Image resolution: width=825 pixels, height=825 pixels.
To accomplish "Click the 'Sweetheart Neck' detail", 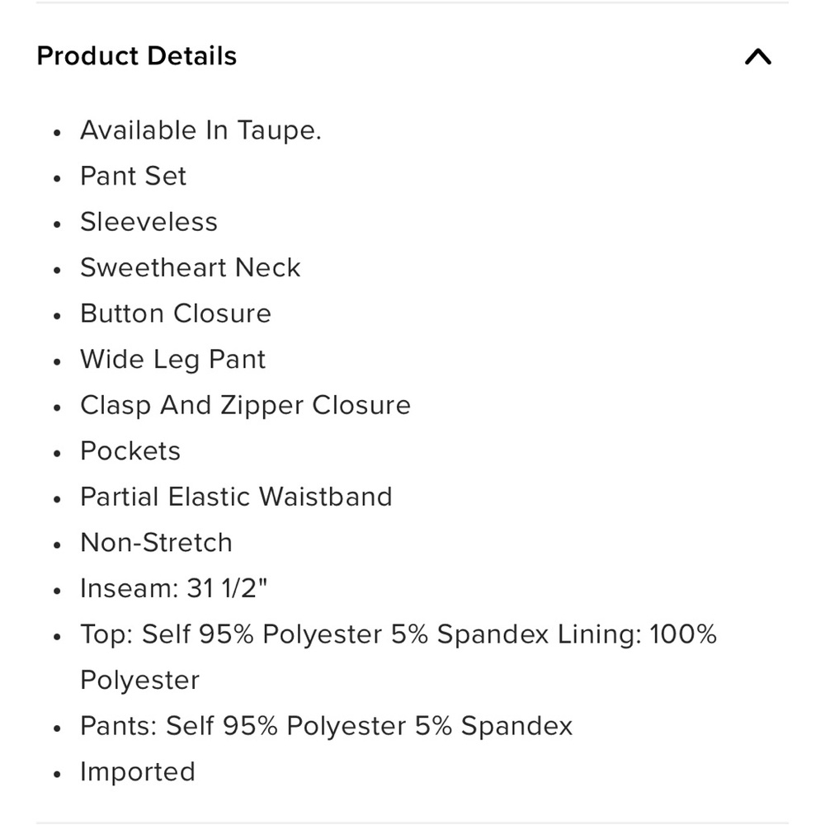I will [191, 267].
